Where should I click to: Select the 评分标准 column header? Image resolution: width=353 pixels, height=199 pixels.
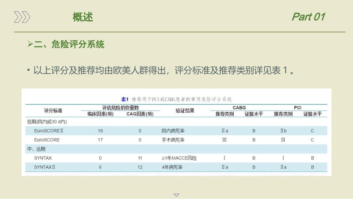(53, 110)
